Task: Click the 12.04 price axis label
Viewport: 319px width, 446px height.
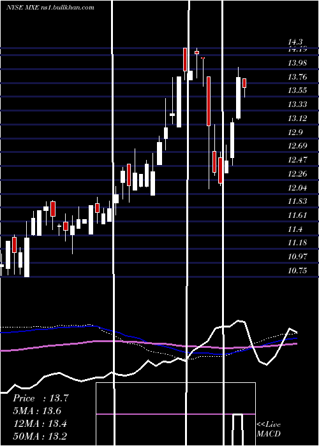Action: (297, 187)
